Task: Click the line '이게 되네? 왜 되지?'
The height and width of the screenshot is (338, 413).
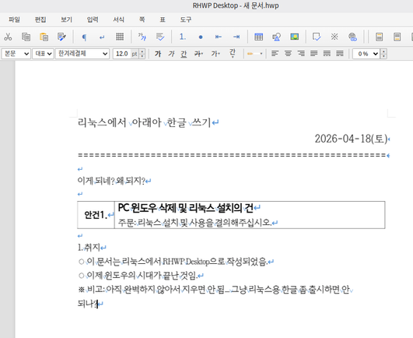Action: 111,181
